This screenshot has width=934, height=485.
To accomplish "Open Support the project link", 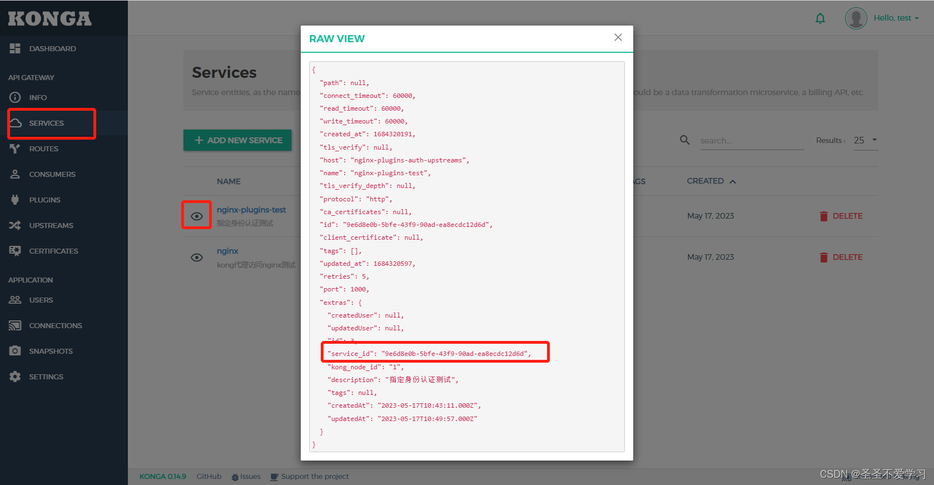I will pyautogui.click(x=310, y=477).
